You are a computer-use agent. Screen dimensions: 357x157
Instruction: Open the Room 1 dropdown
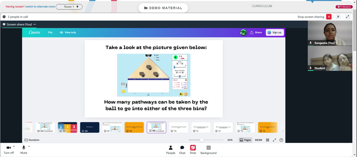point(69,7)
